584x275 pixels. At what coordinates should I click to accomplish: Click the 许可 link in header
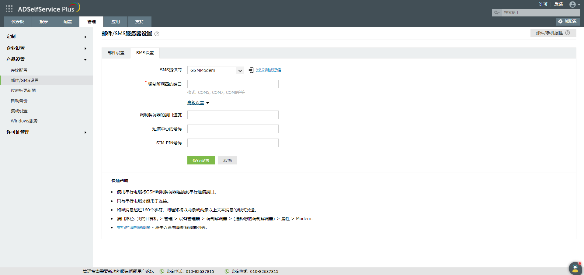(543, 4)
